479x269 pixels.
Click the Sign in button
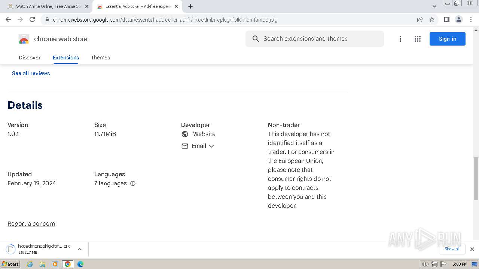click(x=448, y=39)
